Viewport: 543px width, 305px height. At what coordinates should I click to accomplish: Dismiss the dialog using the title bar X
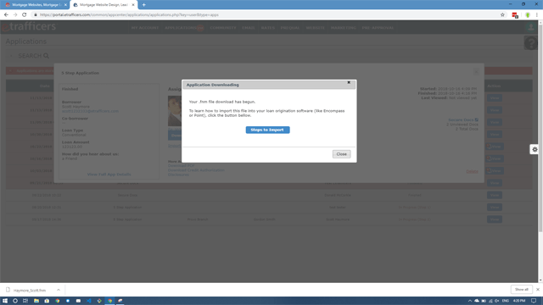349,82
